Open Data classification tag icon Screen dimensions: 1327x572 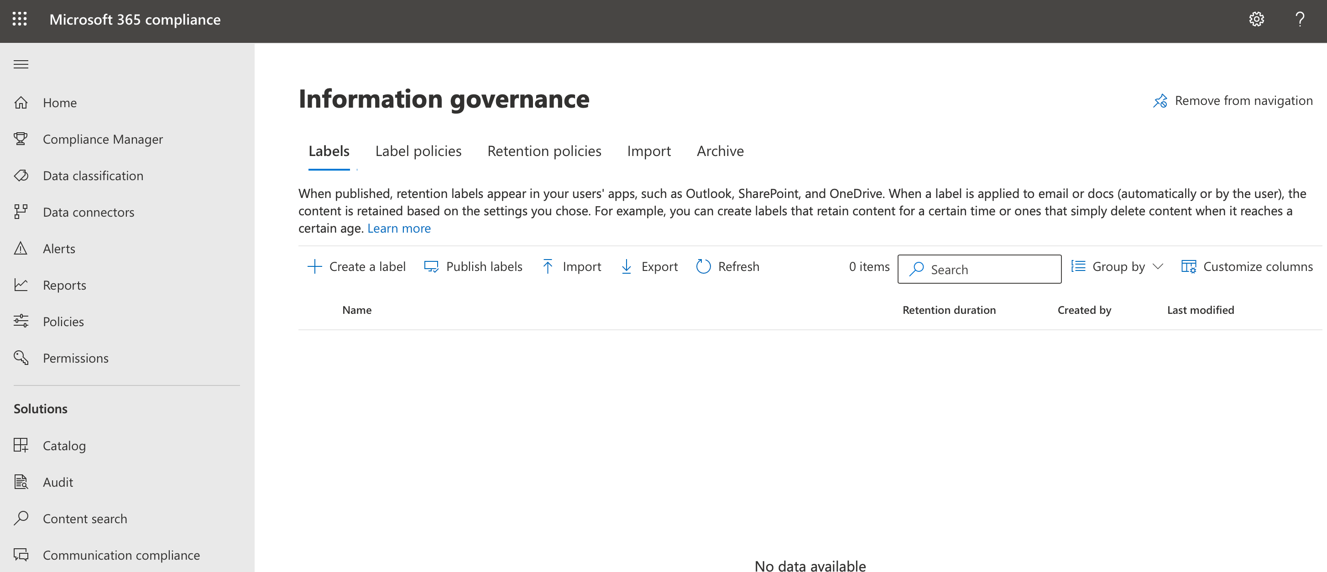pos(21,176)
